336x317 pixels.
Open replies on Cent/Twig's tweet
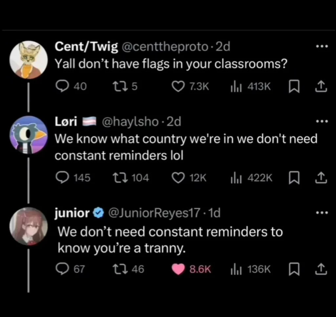pos(61,86)
